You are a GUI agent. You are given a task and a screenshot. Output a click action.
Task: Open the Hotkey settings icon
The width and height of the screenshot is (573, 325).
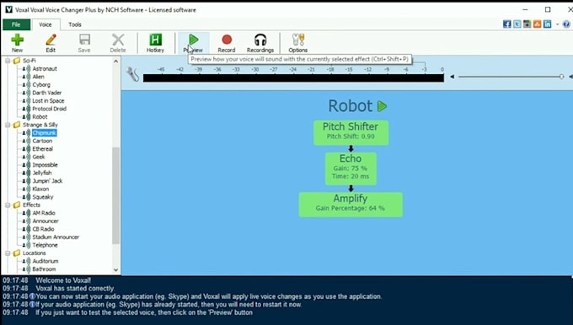(x=155, y=40)
